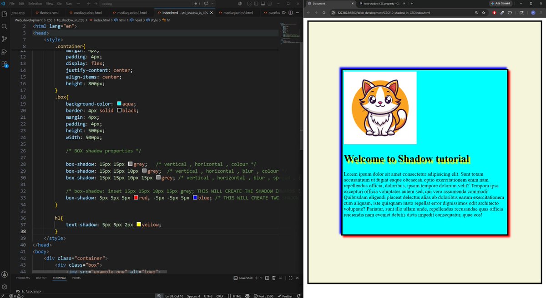Click the Chrome address bar URL

click(x=384, y=13)
